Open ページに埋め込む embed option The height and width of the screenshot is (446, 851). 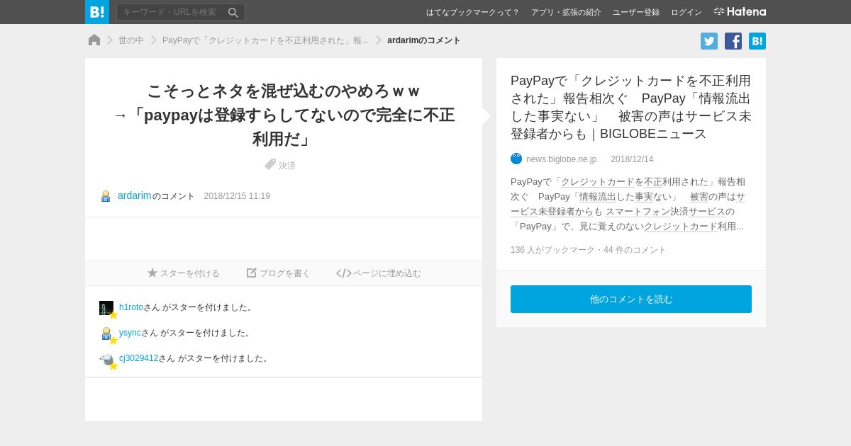[x=379, y=273]
